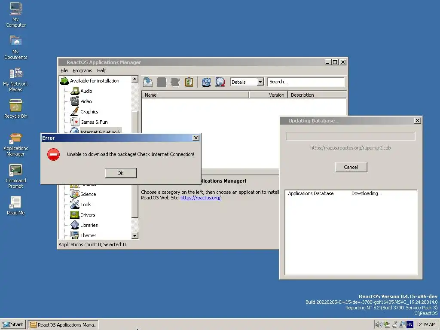Click the Applications Database row
Image resolution: width=440 pixels, height=330 pixels.
351,193
